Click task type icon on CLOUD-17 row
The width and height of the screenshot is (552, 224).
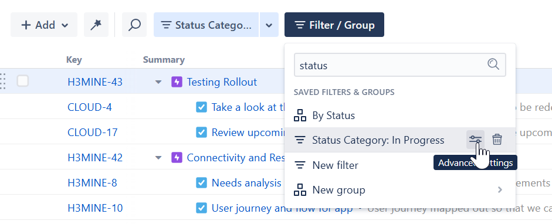click(x=201, y=133)
